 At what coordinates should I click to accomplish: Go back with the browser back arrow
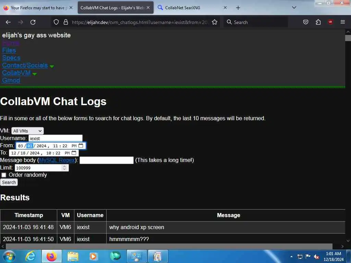(x=8, y=22)
